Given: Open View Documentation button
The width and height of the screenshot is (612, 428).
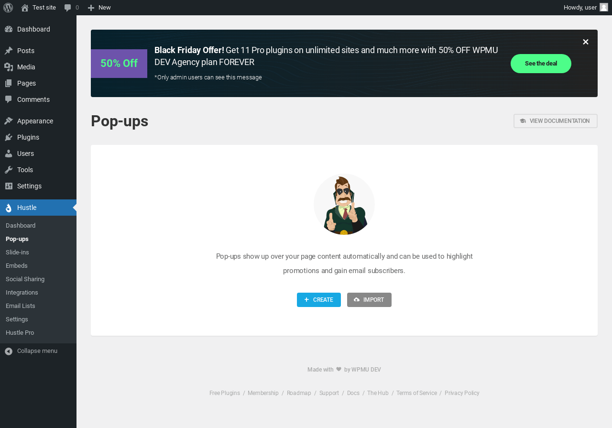Looking at the screenshot, I should coord(556,121).
